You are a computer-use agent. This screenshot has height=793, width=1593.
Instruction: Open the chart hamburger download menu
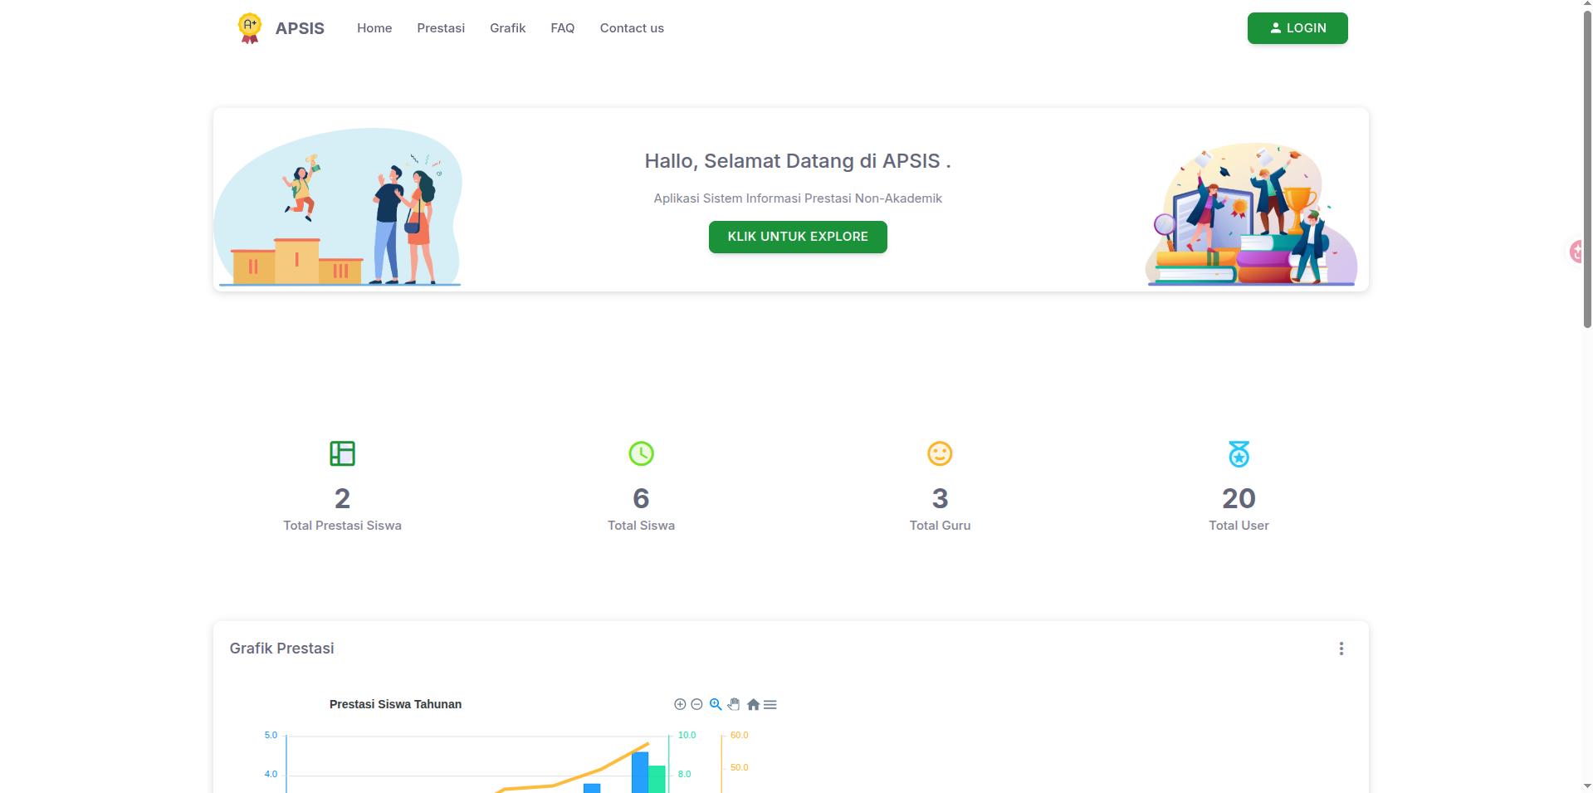click(x=770, y=704)
